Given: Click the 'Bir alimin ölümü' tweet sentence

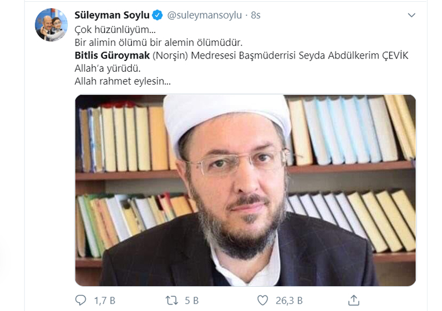Looking at the screenshot, I should click(x=158, y=42).
